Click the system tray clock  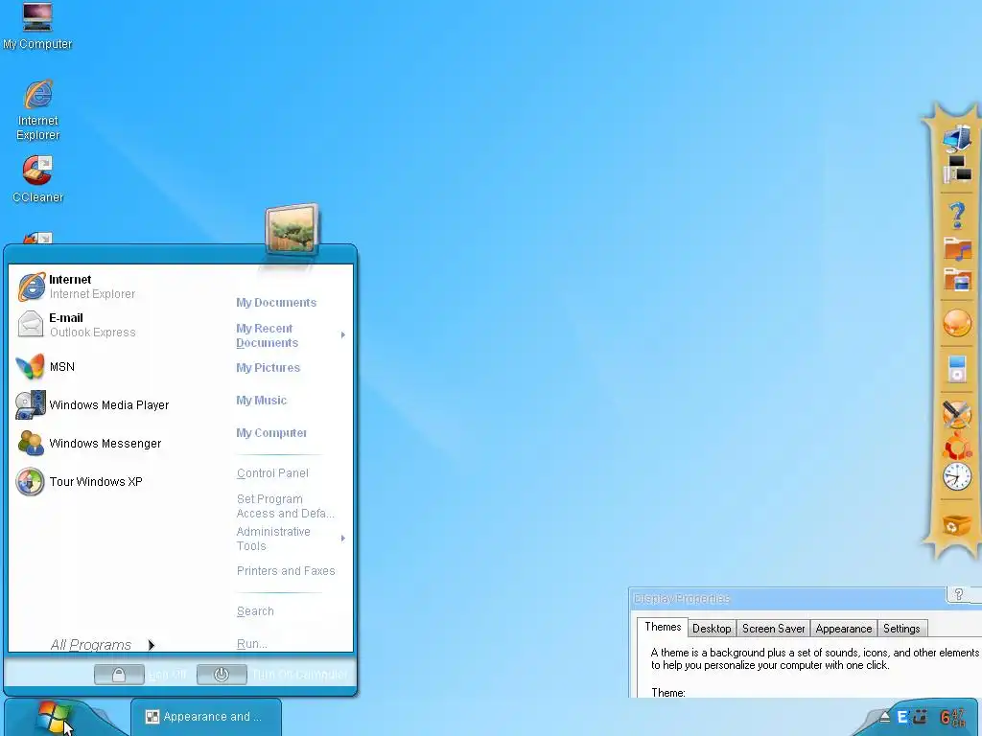point(952,717)
